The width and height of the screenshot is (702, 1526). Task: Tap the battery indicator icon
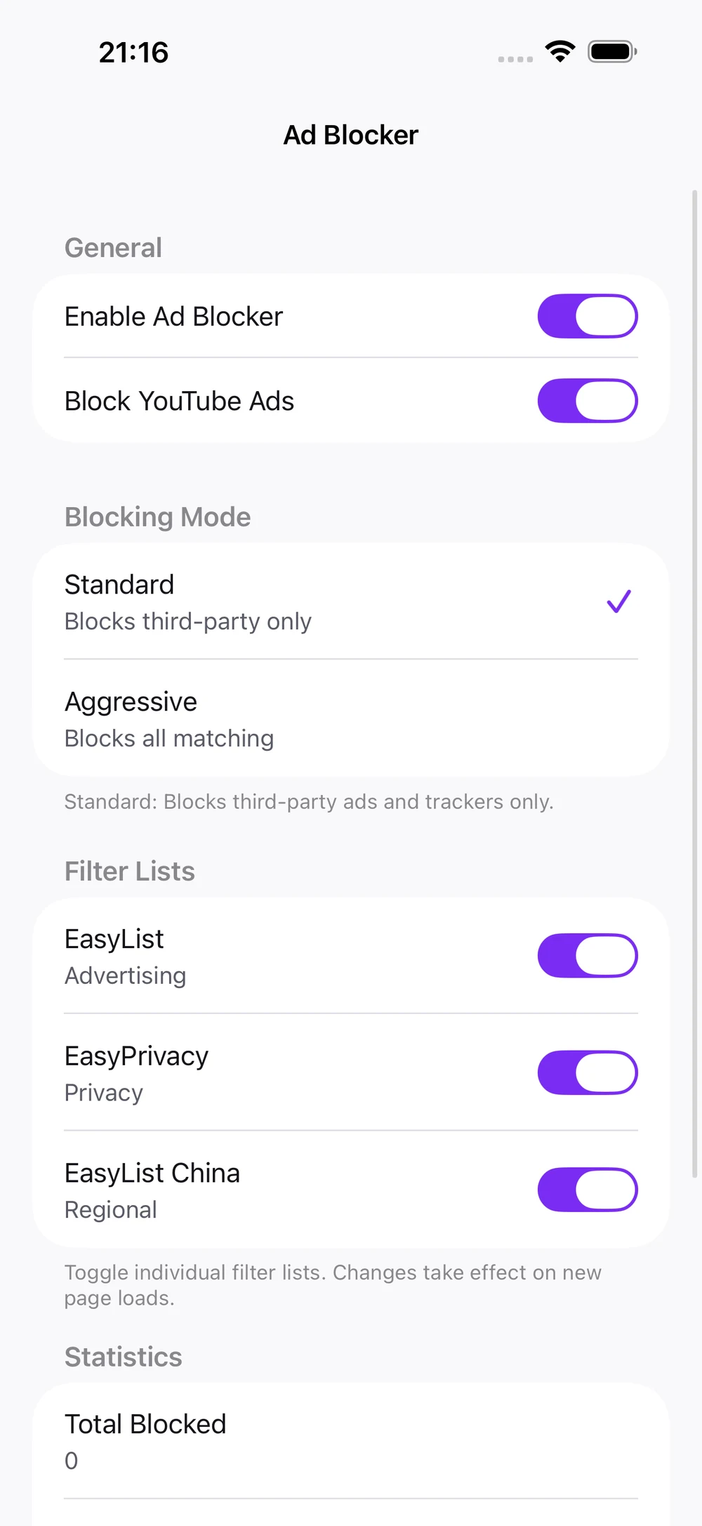point(612,52)
